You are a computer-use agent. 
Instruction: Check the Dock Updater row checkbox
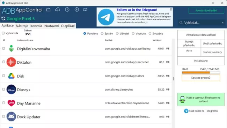pyautogui.click(x=3, y=116)
